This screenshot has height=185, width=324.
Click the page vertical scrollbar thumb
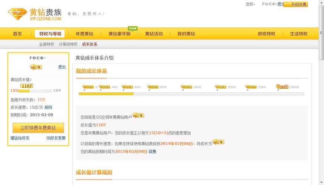click(321, 33)
